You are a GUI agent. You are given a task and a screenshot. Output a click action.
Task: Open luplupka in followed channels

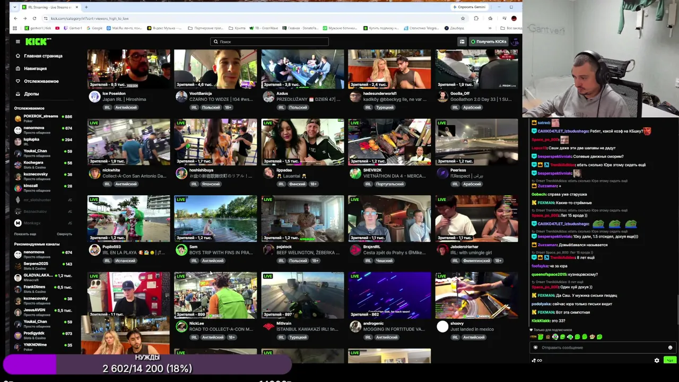tap(43, 141)
